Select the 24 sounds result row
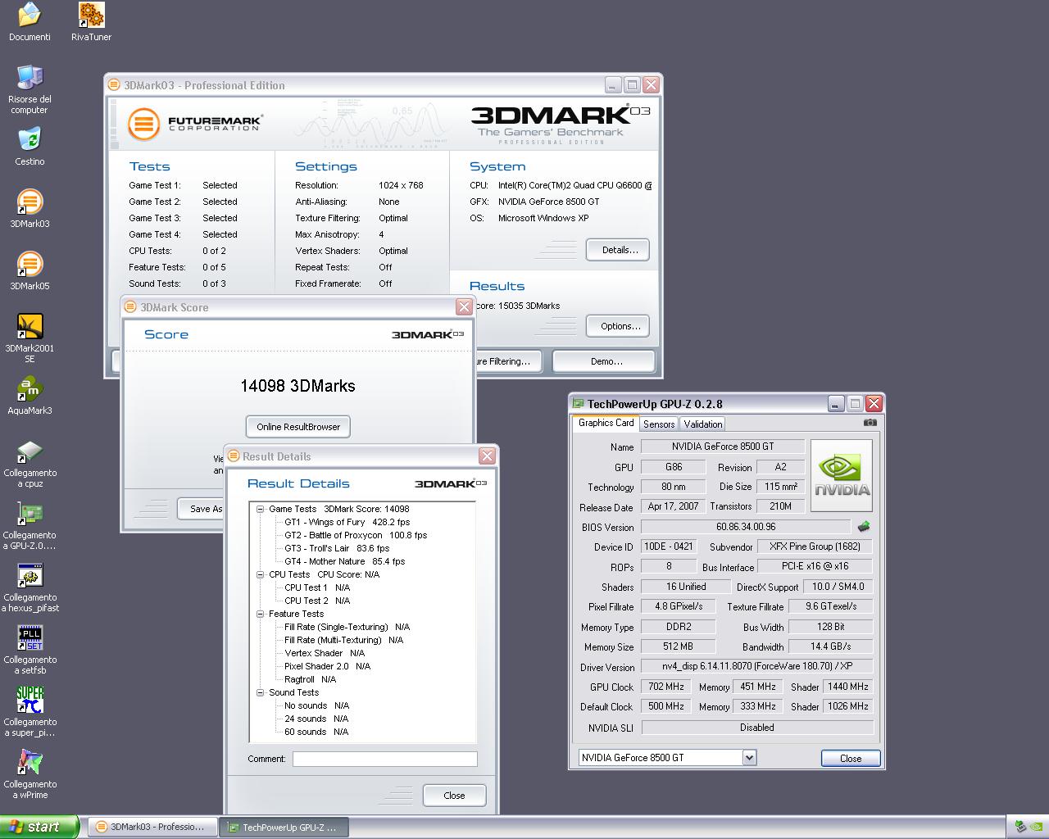The height and width of the screenshot is (839, 1049). coord(316,719)
